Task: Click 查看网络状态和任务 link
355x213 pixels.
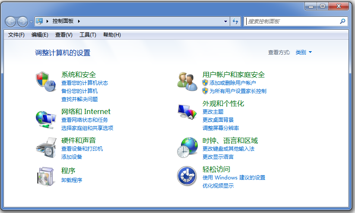Action: pyautogui.click(x=85, y=120)
